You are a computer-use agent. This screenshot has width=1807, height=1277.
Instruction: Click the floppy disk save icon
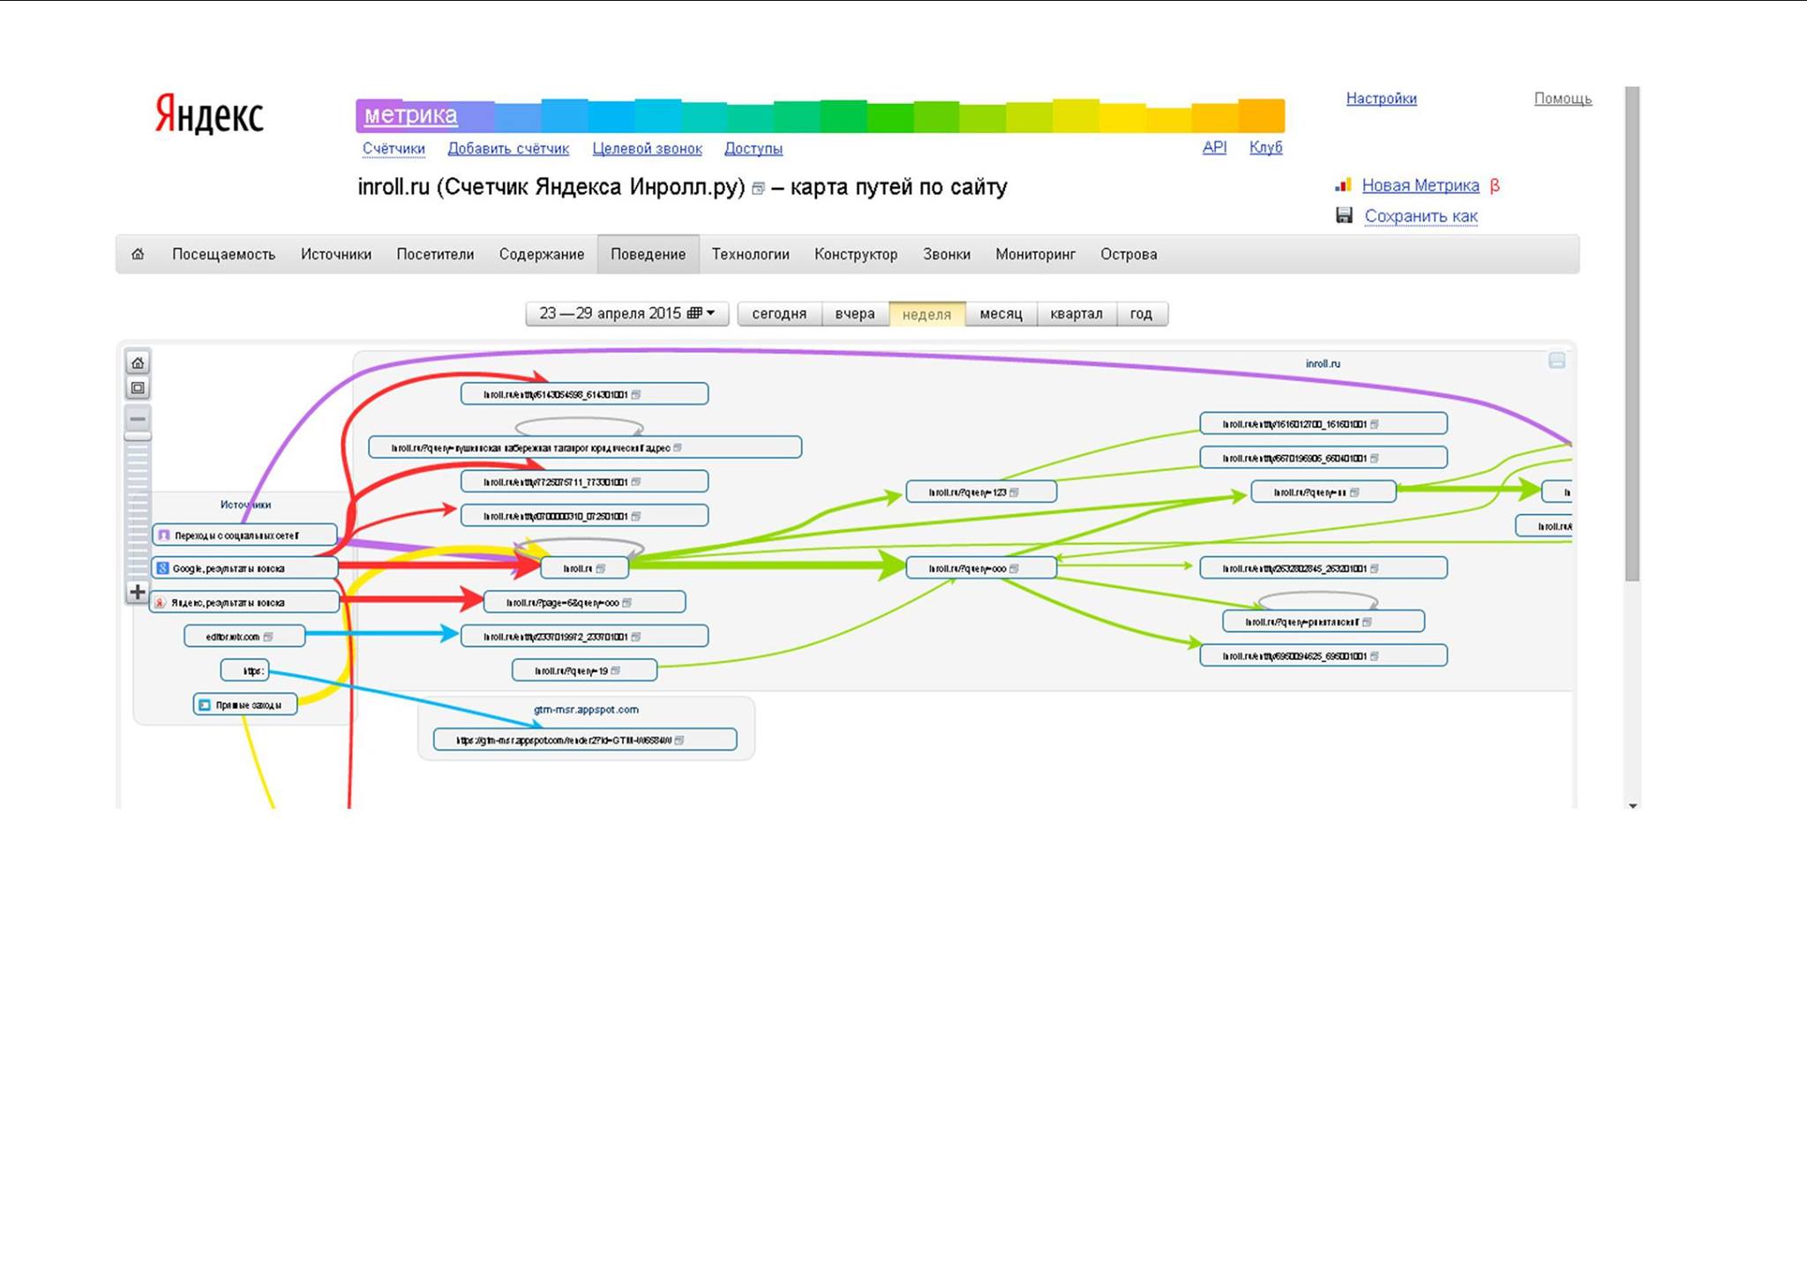(1345, 215)
